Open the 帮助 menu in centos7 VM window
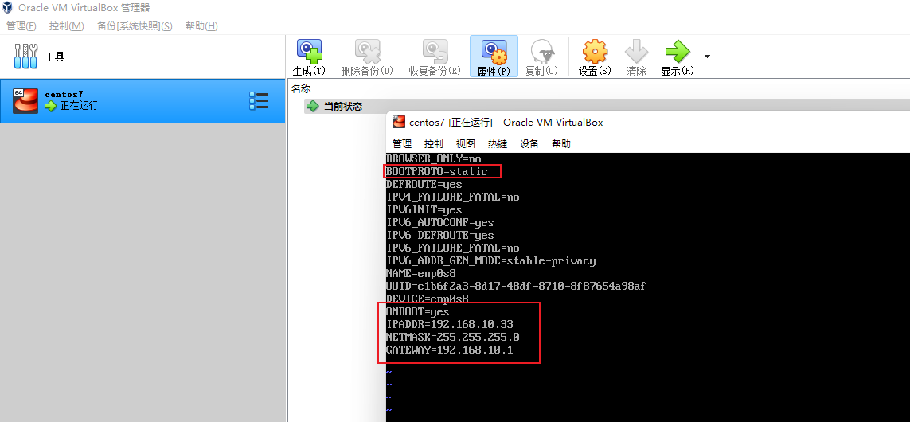The image size is (910, 422). tap(561, 144)
